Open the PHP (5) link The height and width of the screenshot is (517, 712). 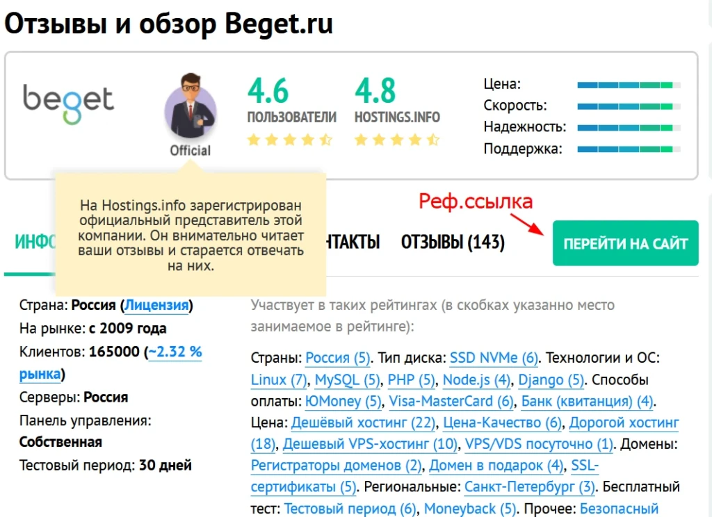coord(412,380)
